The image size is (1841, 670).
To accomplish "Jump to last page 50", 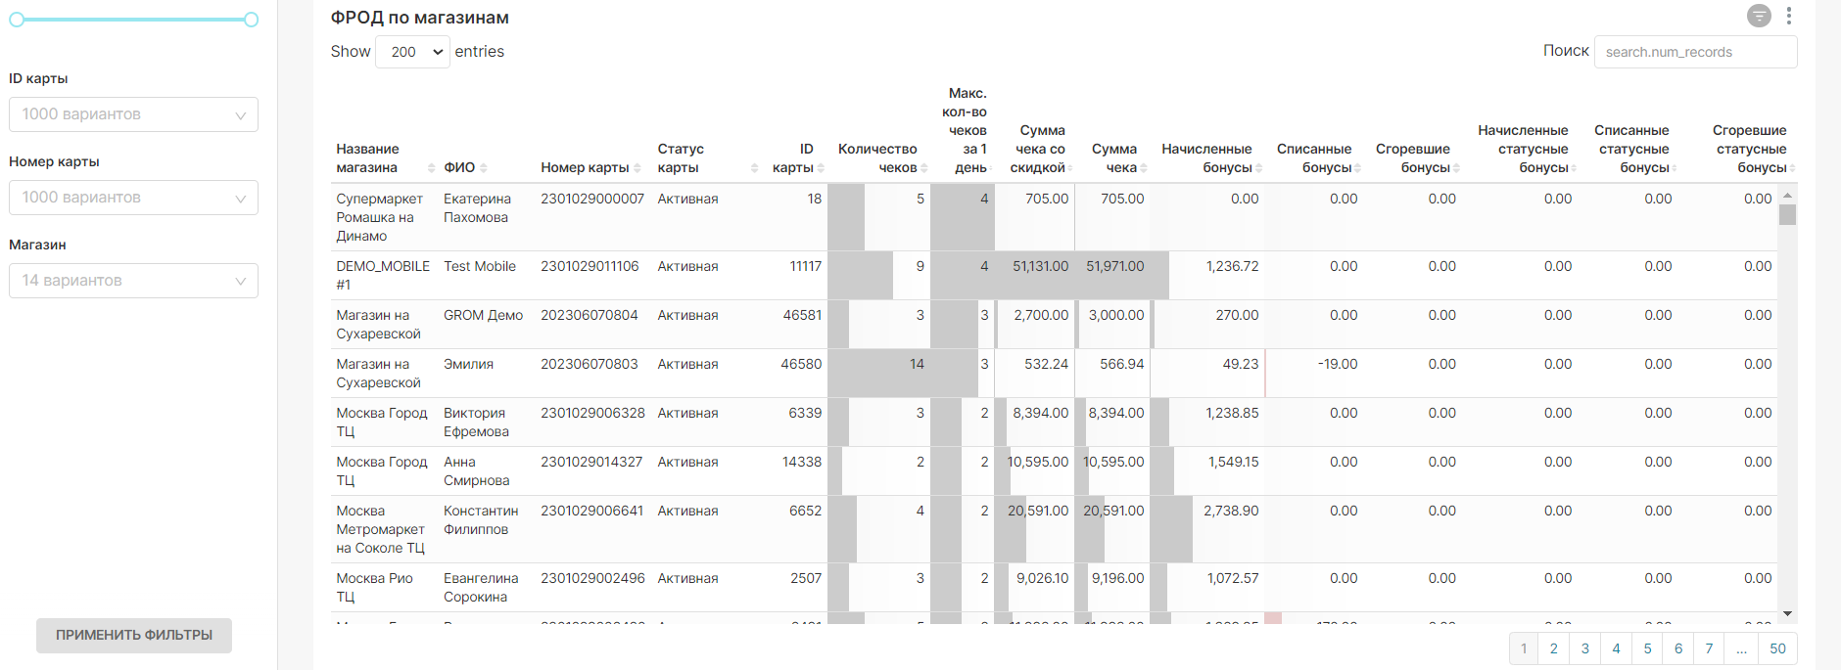I will tap(1777, 648).
